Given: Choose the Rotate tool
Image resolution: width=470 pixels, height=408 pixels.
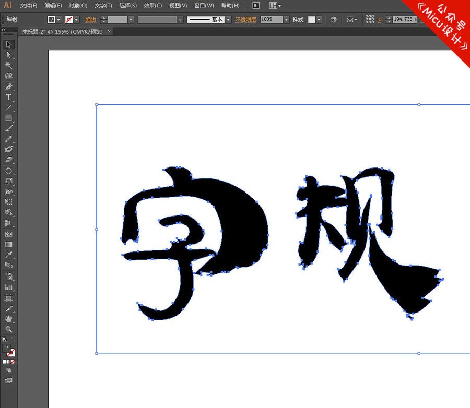Looking at the screenshot, I should point(8,171).
